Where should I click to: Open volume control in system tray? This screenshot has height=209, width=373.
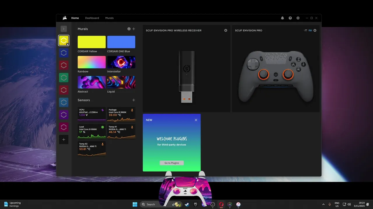[x=349, y=204]
